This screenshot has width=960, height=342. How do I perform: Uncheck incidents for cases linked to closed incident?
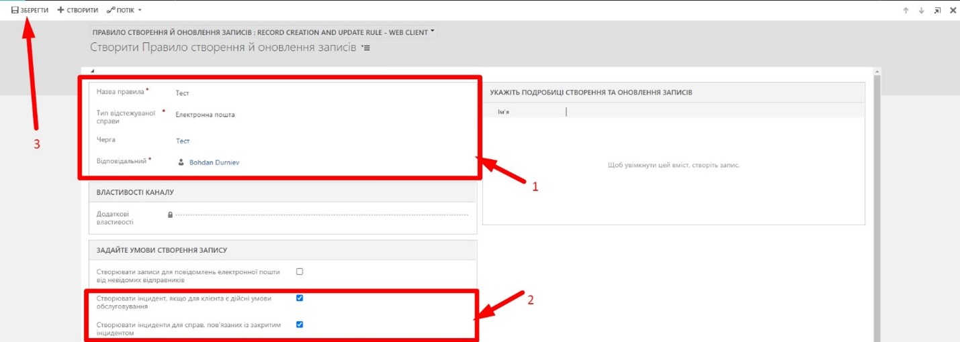point(300,325)
